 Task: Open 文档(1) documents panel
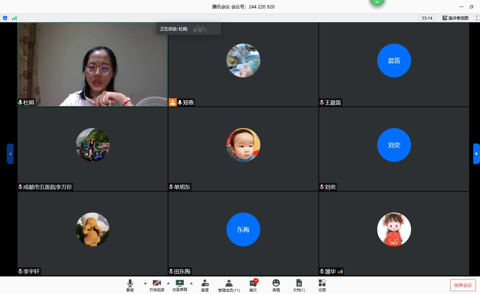coord(299,286)
